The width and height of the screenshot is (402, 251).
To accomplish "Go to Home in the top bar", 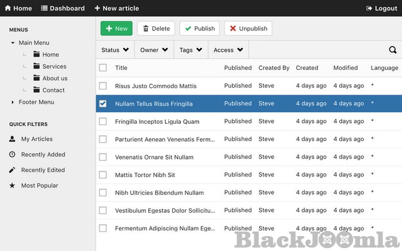I will click(18, 9).
